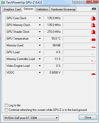Toggle Continue refreshing in background checkbox

pos(6,110)
